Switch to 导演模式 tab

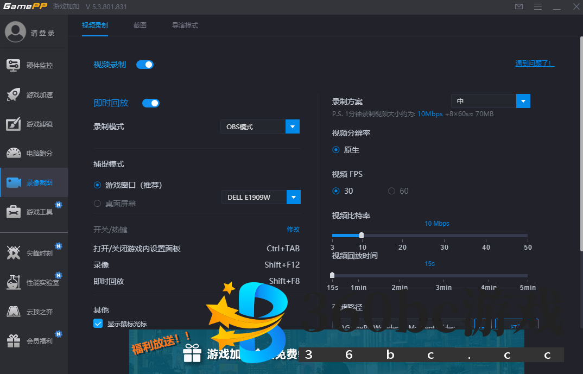185,25
